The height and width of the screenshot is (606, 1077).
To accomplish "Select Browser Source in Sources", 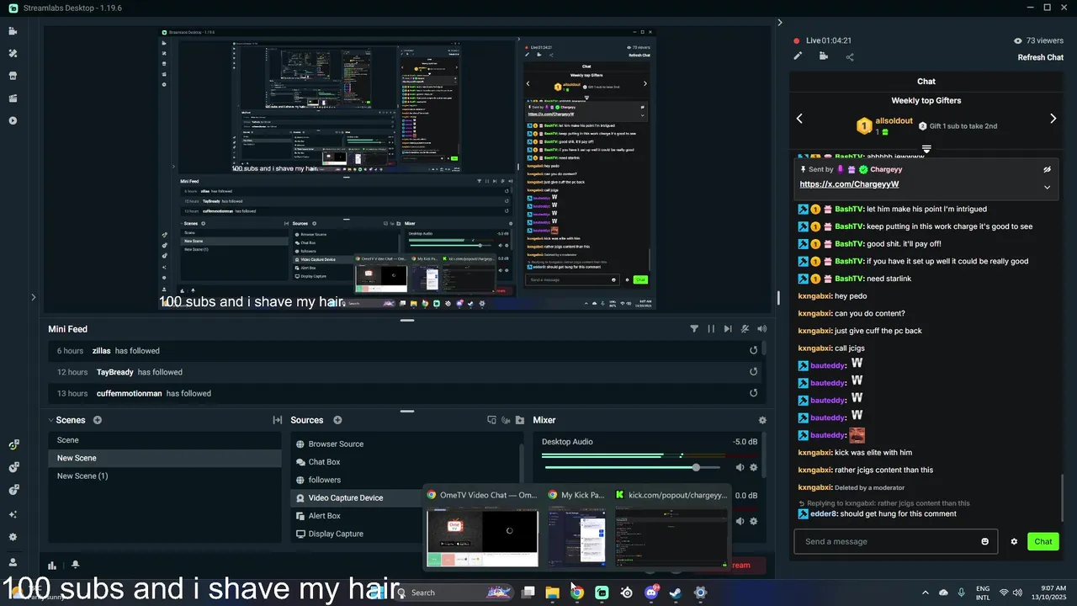I will pyautogui.click(x=406, y=444).
